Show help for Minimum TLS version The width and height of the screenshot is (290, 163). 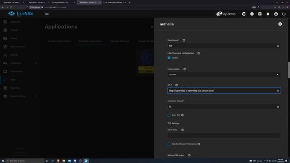click(x=189, y=155)
